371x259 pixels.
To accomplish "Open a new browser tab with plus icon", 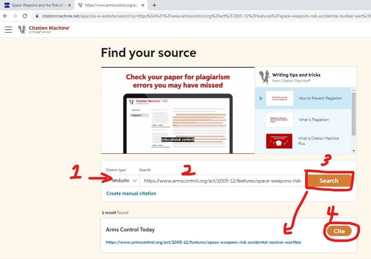I will point(154,5).
